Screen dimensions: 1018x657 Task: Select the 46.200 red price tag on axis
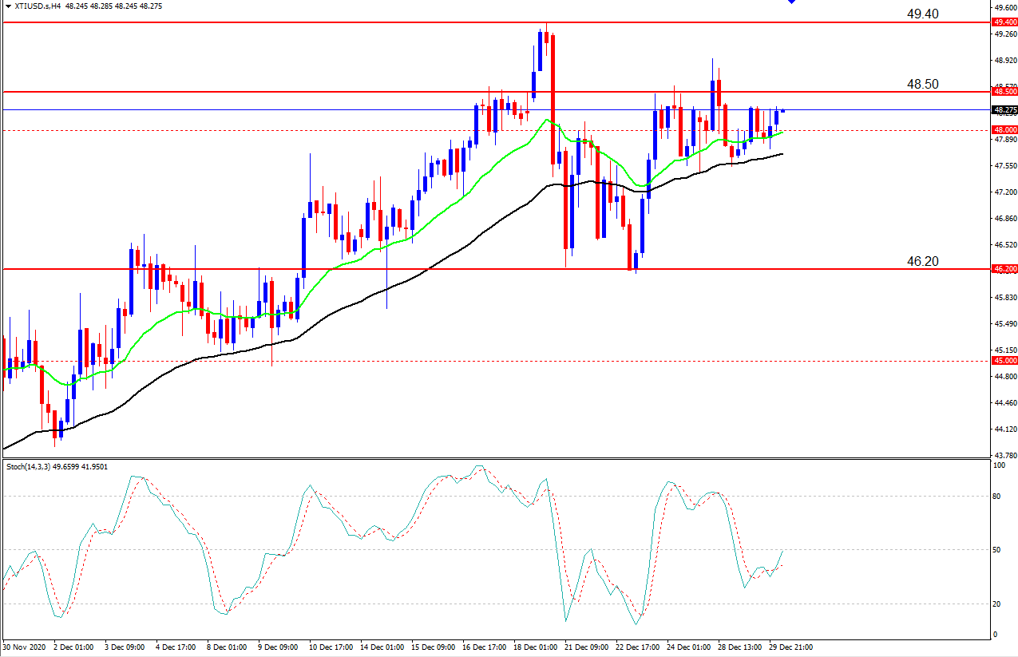(x=1004, y=269)
